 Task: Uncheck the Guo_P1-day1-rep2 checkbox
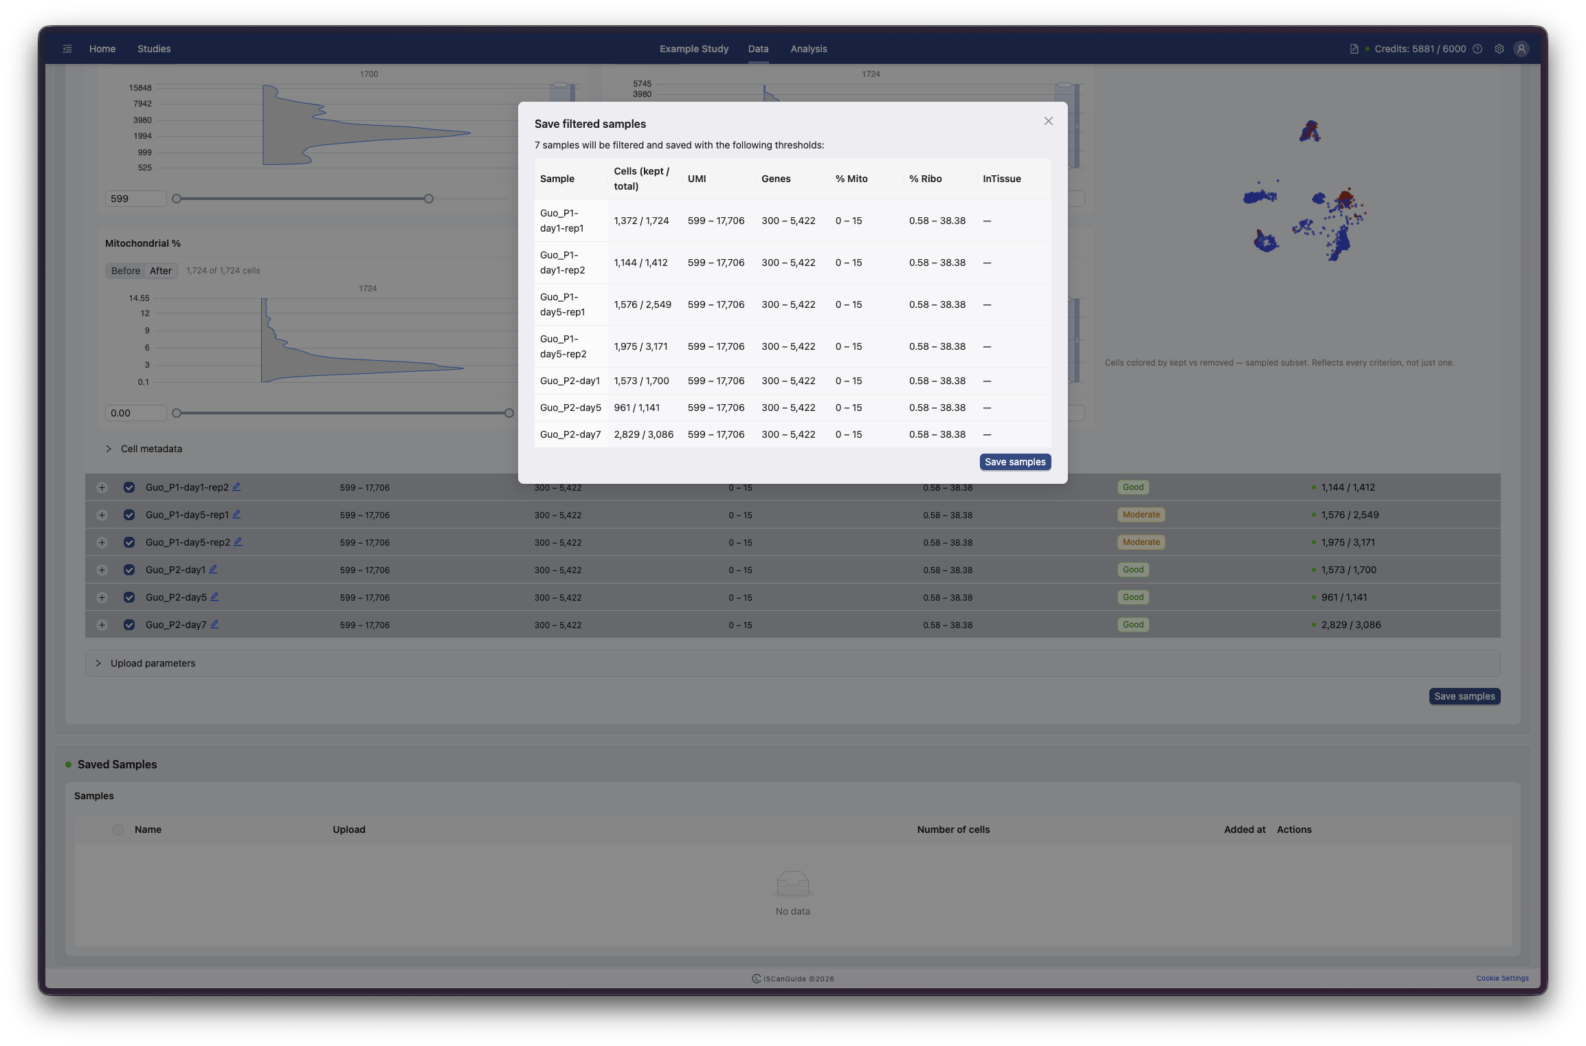click(x=129, y=487)
